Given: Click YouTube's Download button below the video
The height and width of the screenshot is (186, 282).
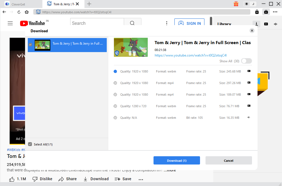Looking at the screenshot, I should tap(96, 179).
